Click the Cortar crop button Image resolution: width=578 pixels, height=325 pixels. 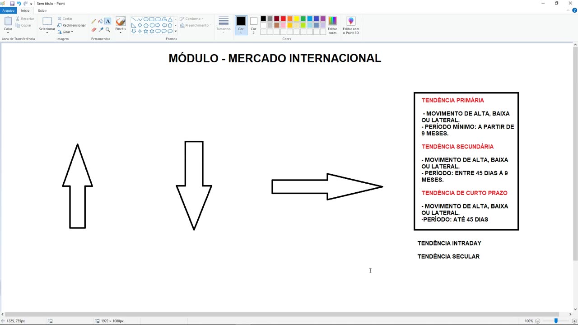pos(65,19)
